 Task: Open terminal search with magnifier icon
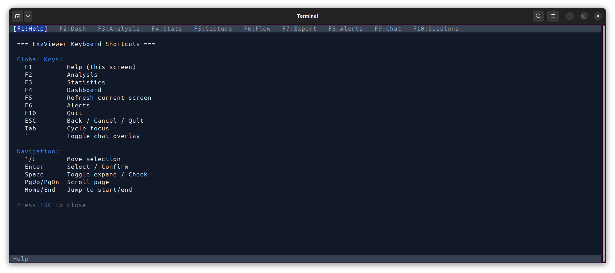click(x=538, y=16)
